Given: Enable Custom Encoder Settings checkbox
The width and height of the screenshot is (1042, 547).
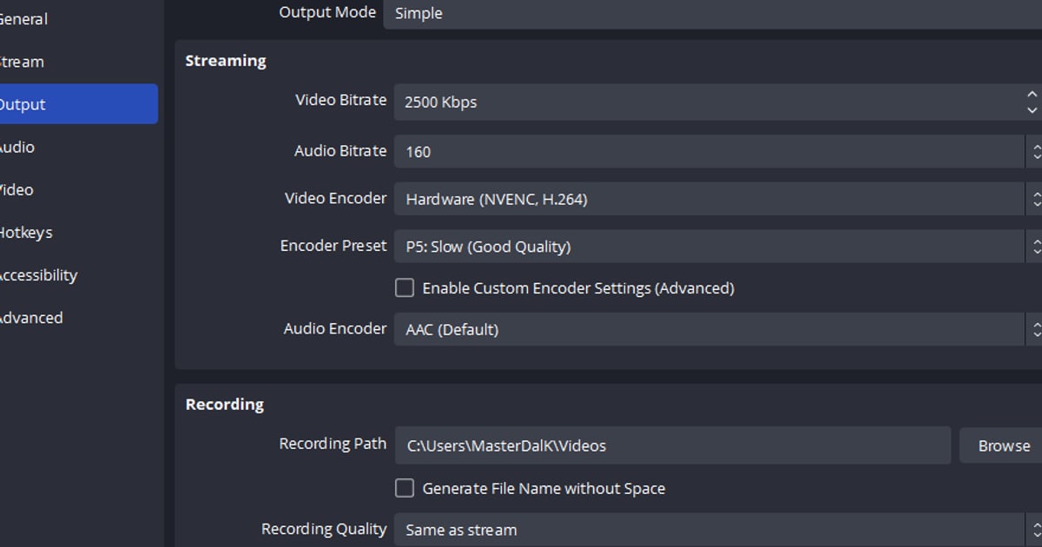Looking at the screenshot, I should coord(405,288).
